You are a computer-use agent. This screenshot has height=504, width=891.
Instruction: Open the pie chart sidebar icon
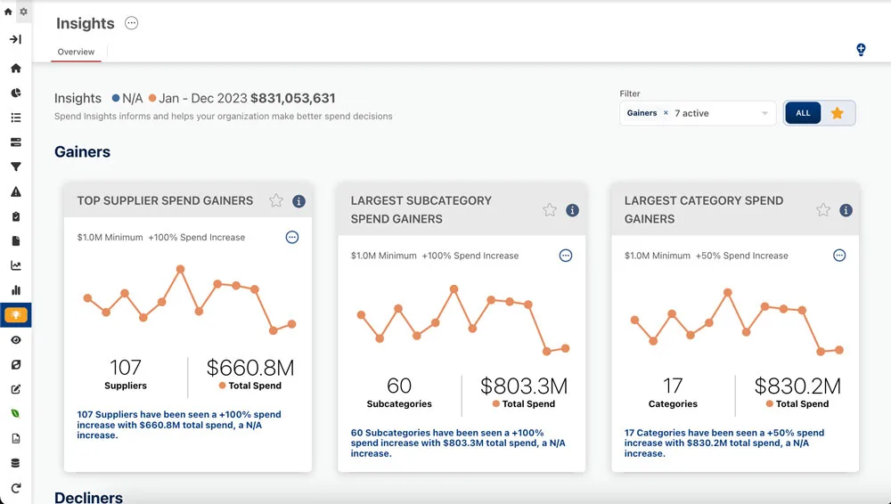16,93
